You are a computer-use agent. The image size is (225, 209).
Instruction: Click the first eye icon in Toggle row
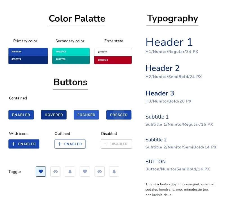click(x=55, y=172)
